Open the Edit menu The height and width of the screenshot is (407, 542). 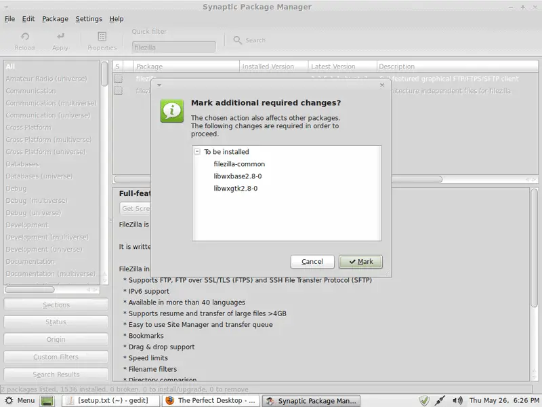click(x=28, y=19)
